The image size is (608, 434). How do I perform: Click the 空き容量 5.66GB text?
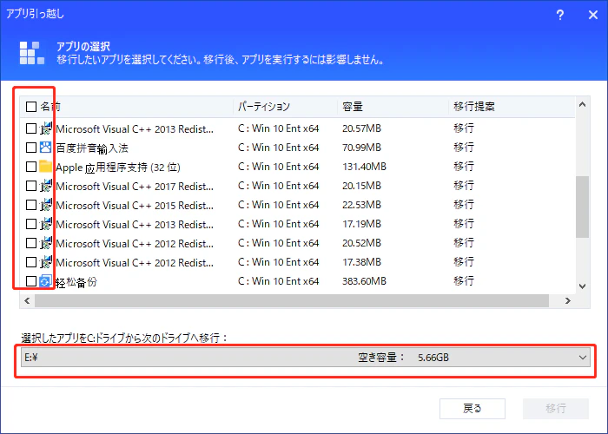[x=403, y=358]
